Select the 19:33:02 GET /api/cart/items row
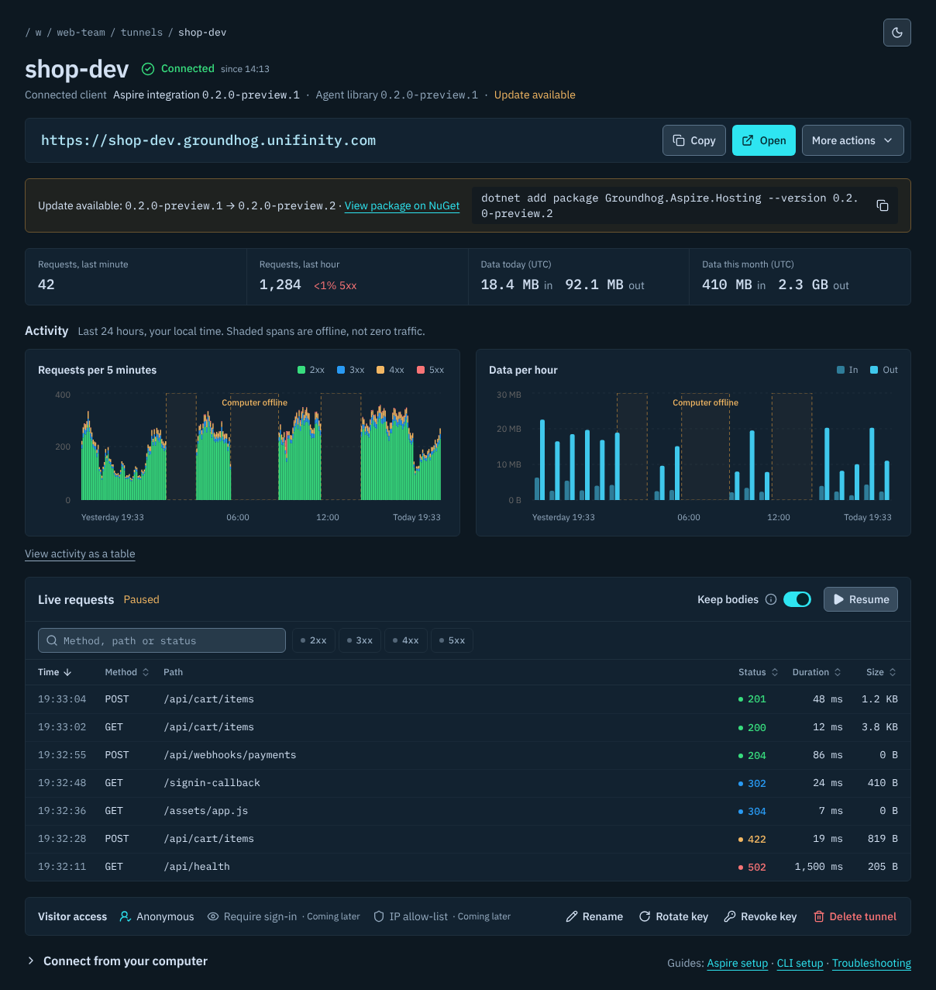Screen dimensions: 936x990 click(x=468, y=727)
